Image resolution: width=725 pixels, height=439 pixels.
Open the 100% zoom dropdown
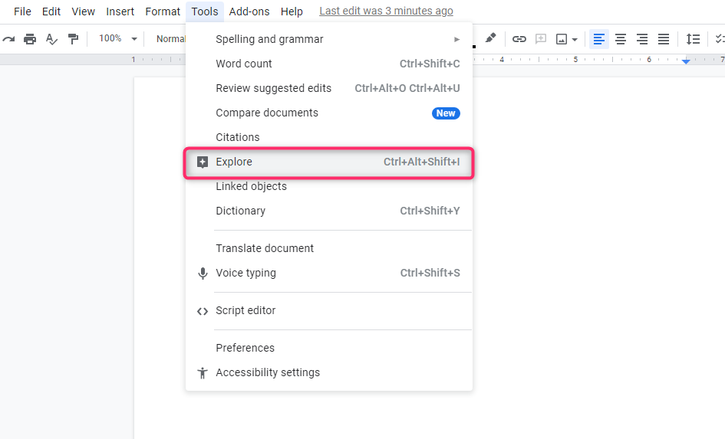(x=118, y=39)
